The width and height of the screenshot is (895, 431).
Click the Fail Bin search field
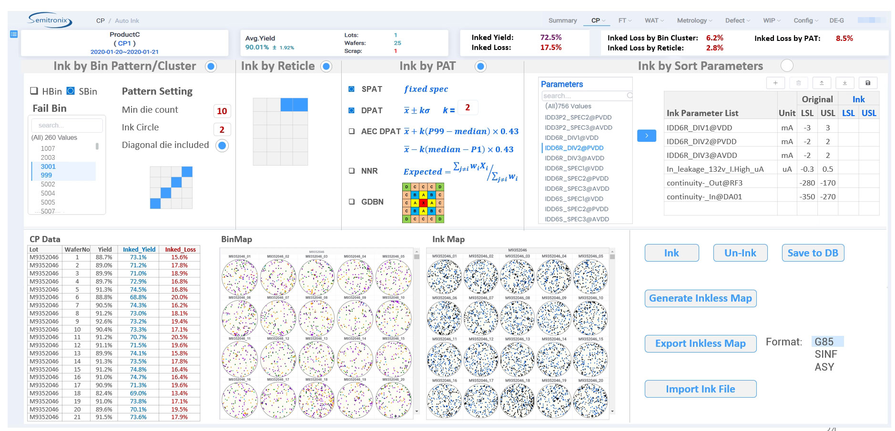tap(67, 125)
